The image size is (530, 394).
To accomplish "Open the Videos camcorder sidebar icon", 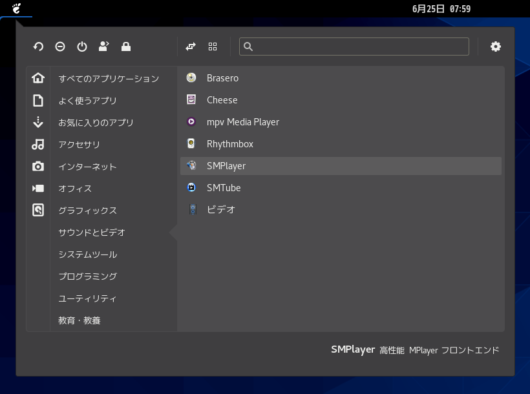I will [38, 188].
